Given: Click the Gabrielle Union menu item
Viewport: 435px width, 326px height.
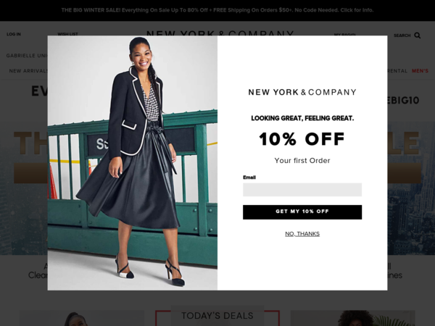Looking at the screenshot, I should click(x=27, y=56).
